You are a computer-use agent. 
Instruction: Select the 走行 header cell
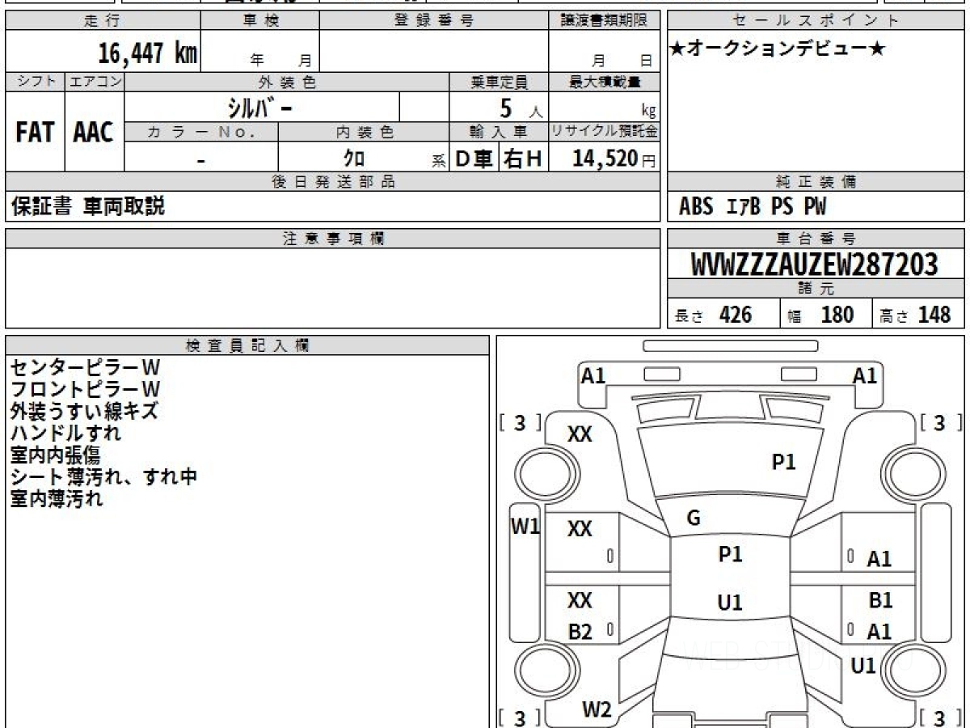click(x=102, y=21)
